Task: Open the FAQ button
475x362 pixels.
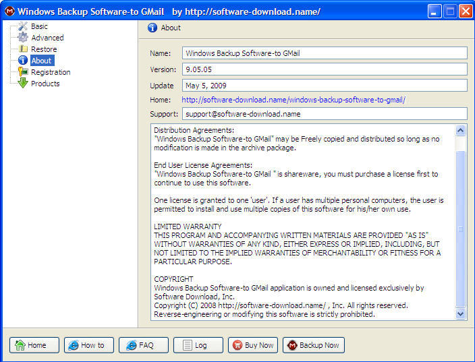Action: click(144, 345)
